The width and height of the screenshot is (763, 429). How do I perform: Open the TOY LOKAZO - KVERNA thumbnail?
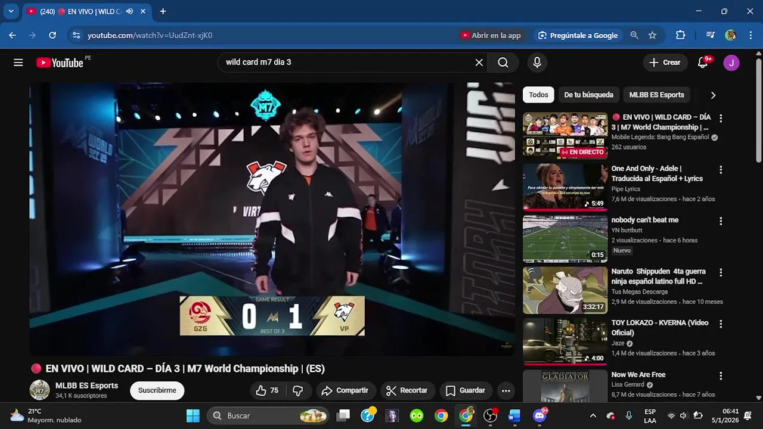point(565,341)
